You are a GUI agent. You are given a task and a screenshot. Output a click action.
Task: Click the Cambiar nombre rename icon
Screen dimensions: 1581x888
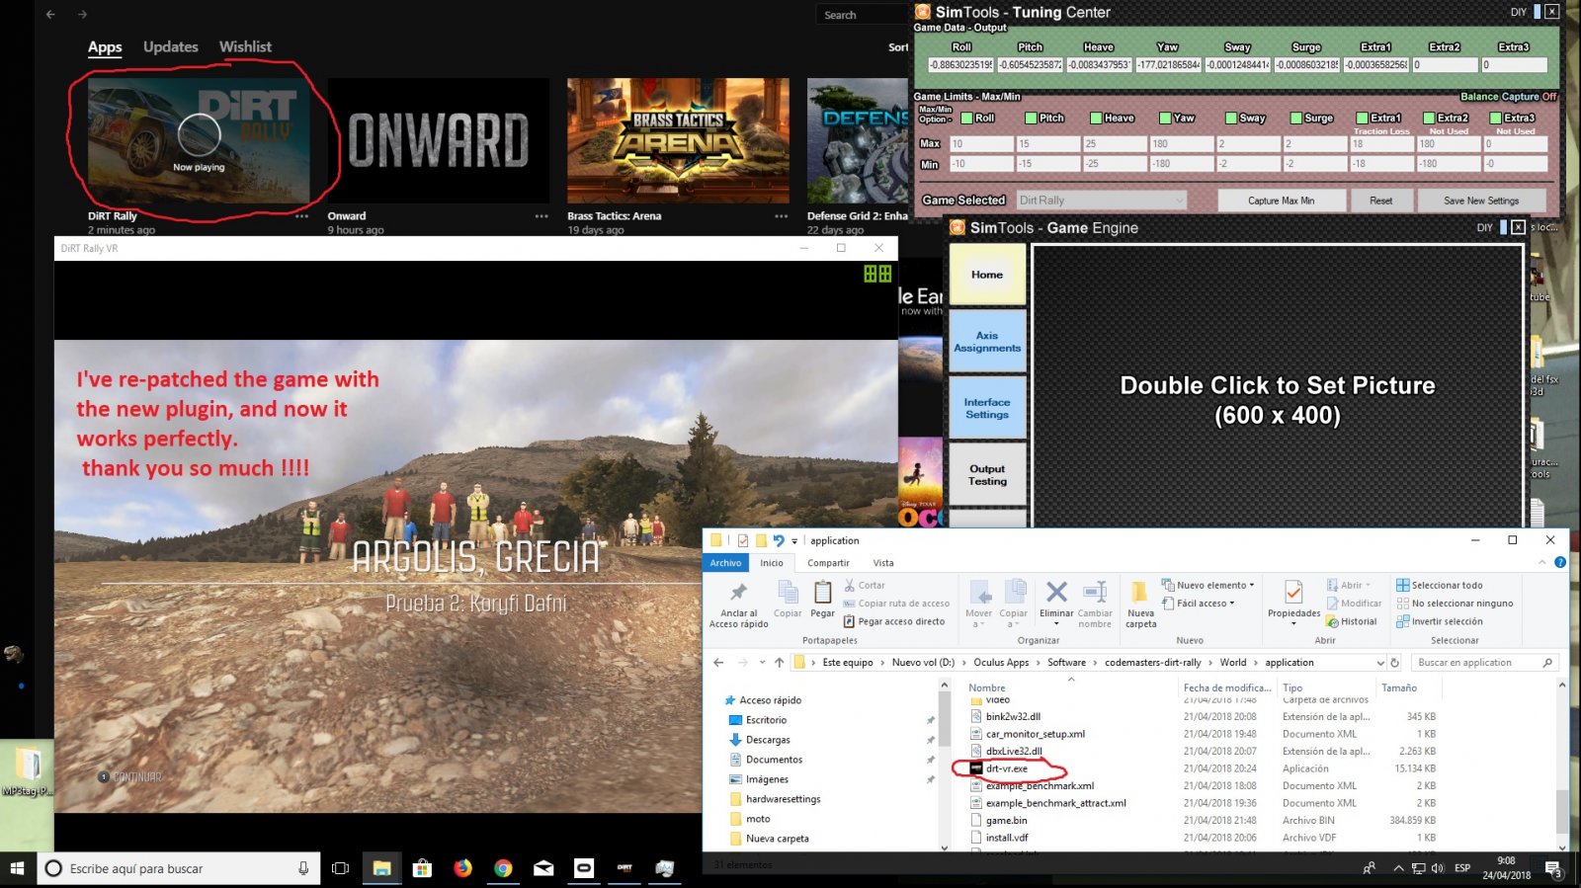click(x=1095, y=592)
